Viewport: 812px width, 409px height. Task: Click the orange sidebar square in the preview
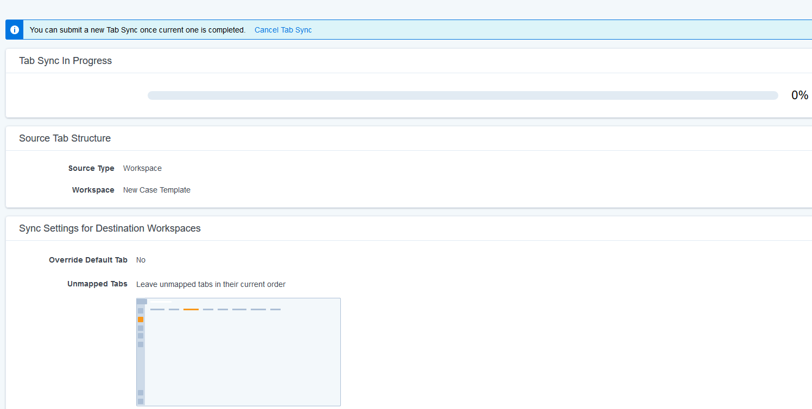pos(141,319)
